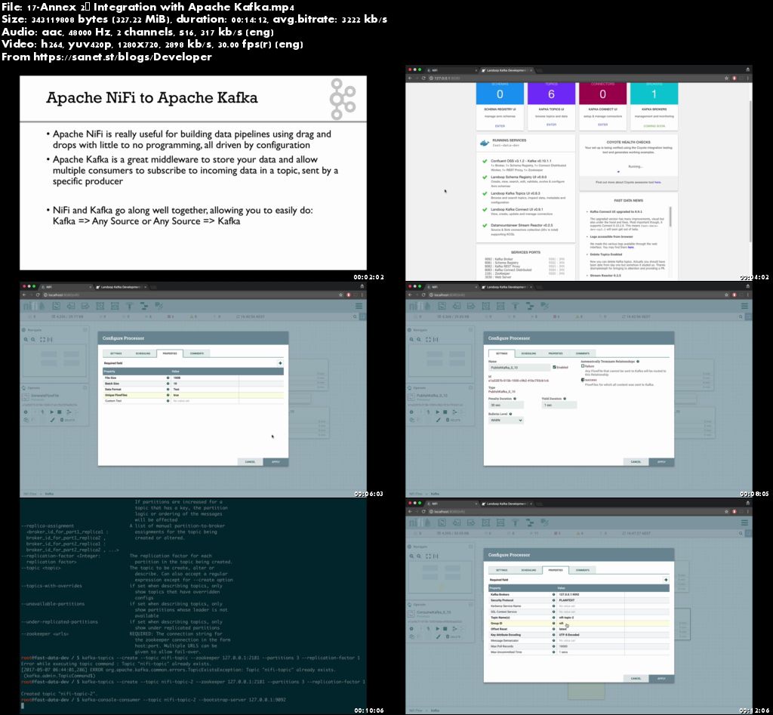Image resolution: width=773 pixels, height=715 pixels.
Task: Click Apply button in 00:08:05 frame
Action: [661, 461]
